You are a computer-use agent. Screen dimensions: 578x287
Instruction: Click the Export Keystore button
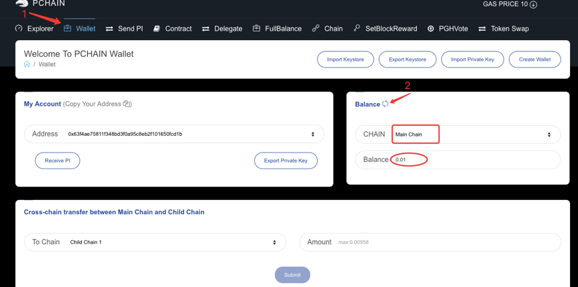[407, 60]
